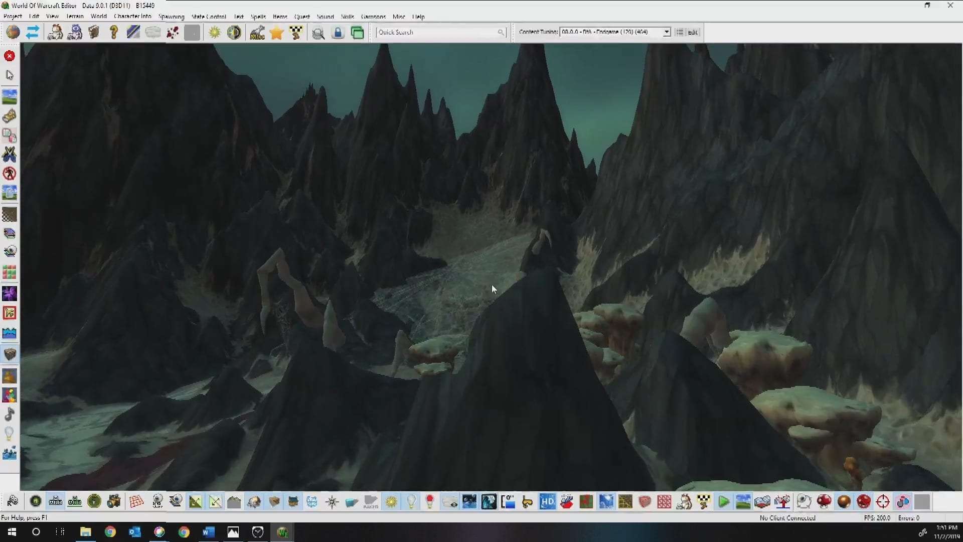Toggle the light bulb lighting option
Image resolution: width=963 pixels, height=542 pixels.
pyautogui.click(x=411, y=502)
